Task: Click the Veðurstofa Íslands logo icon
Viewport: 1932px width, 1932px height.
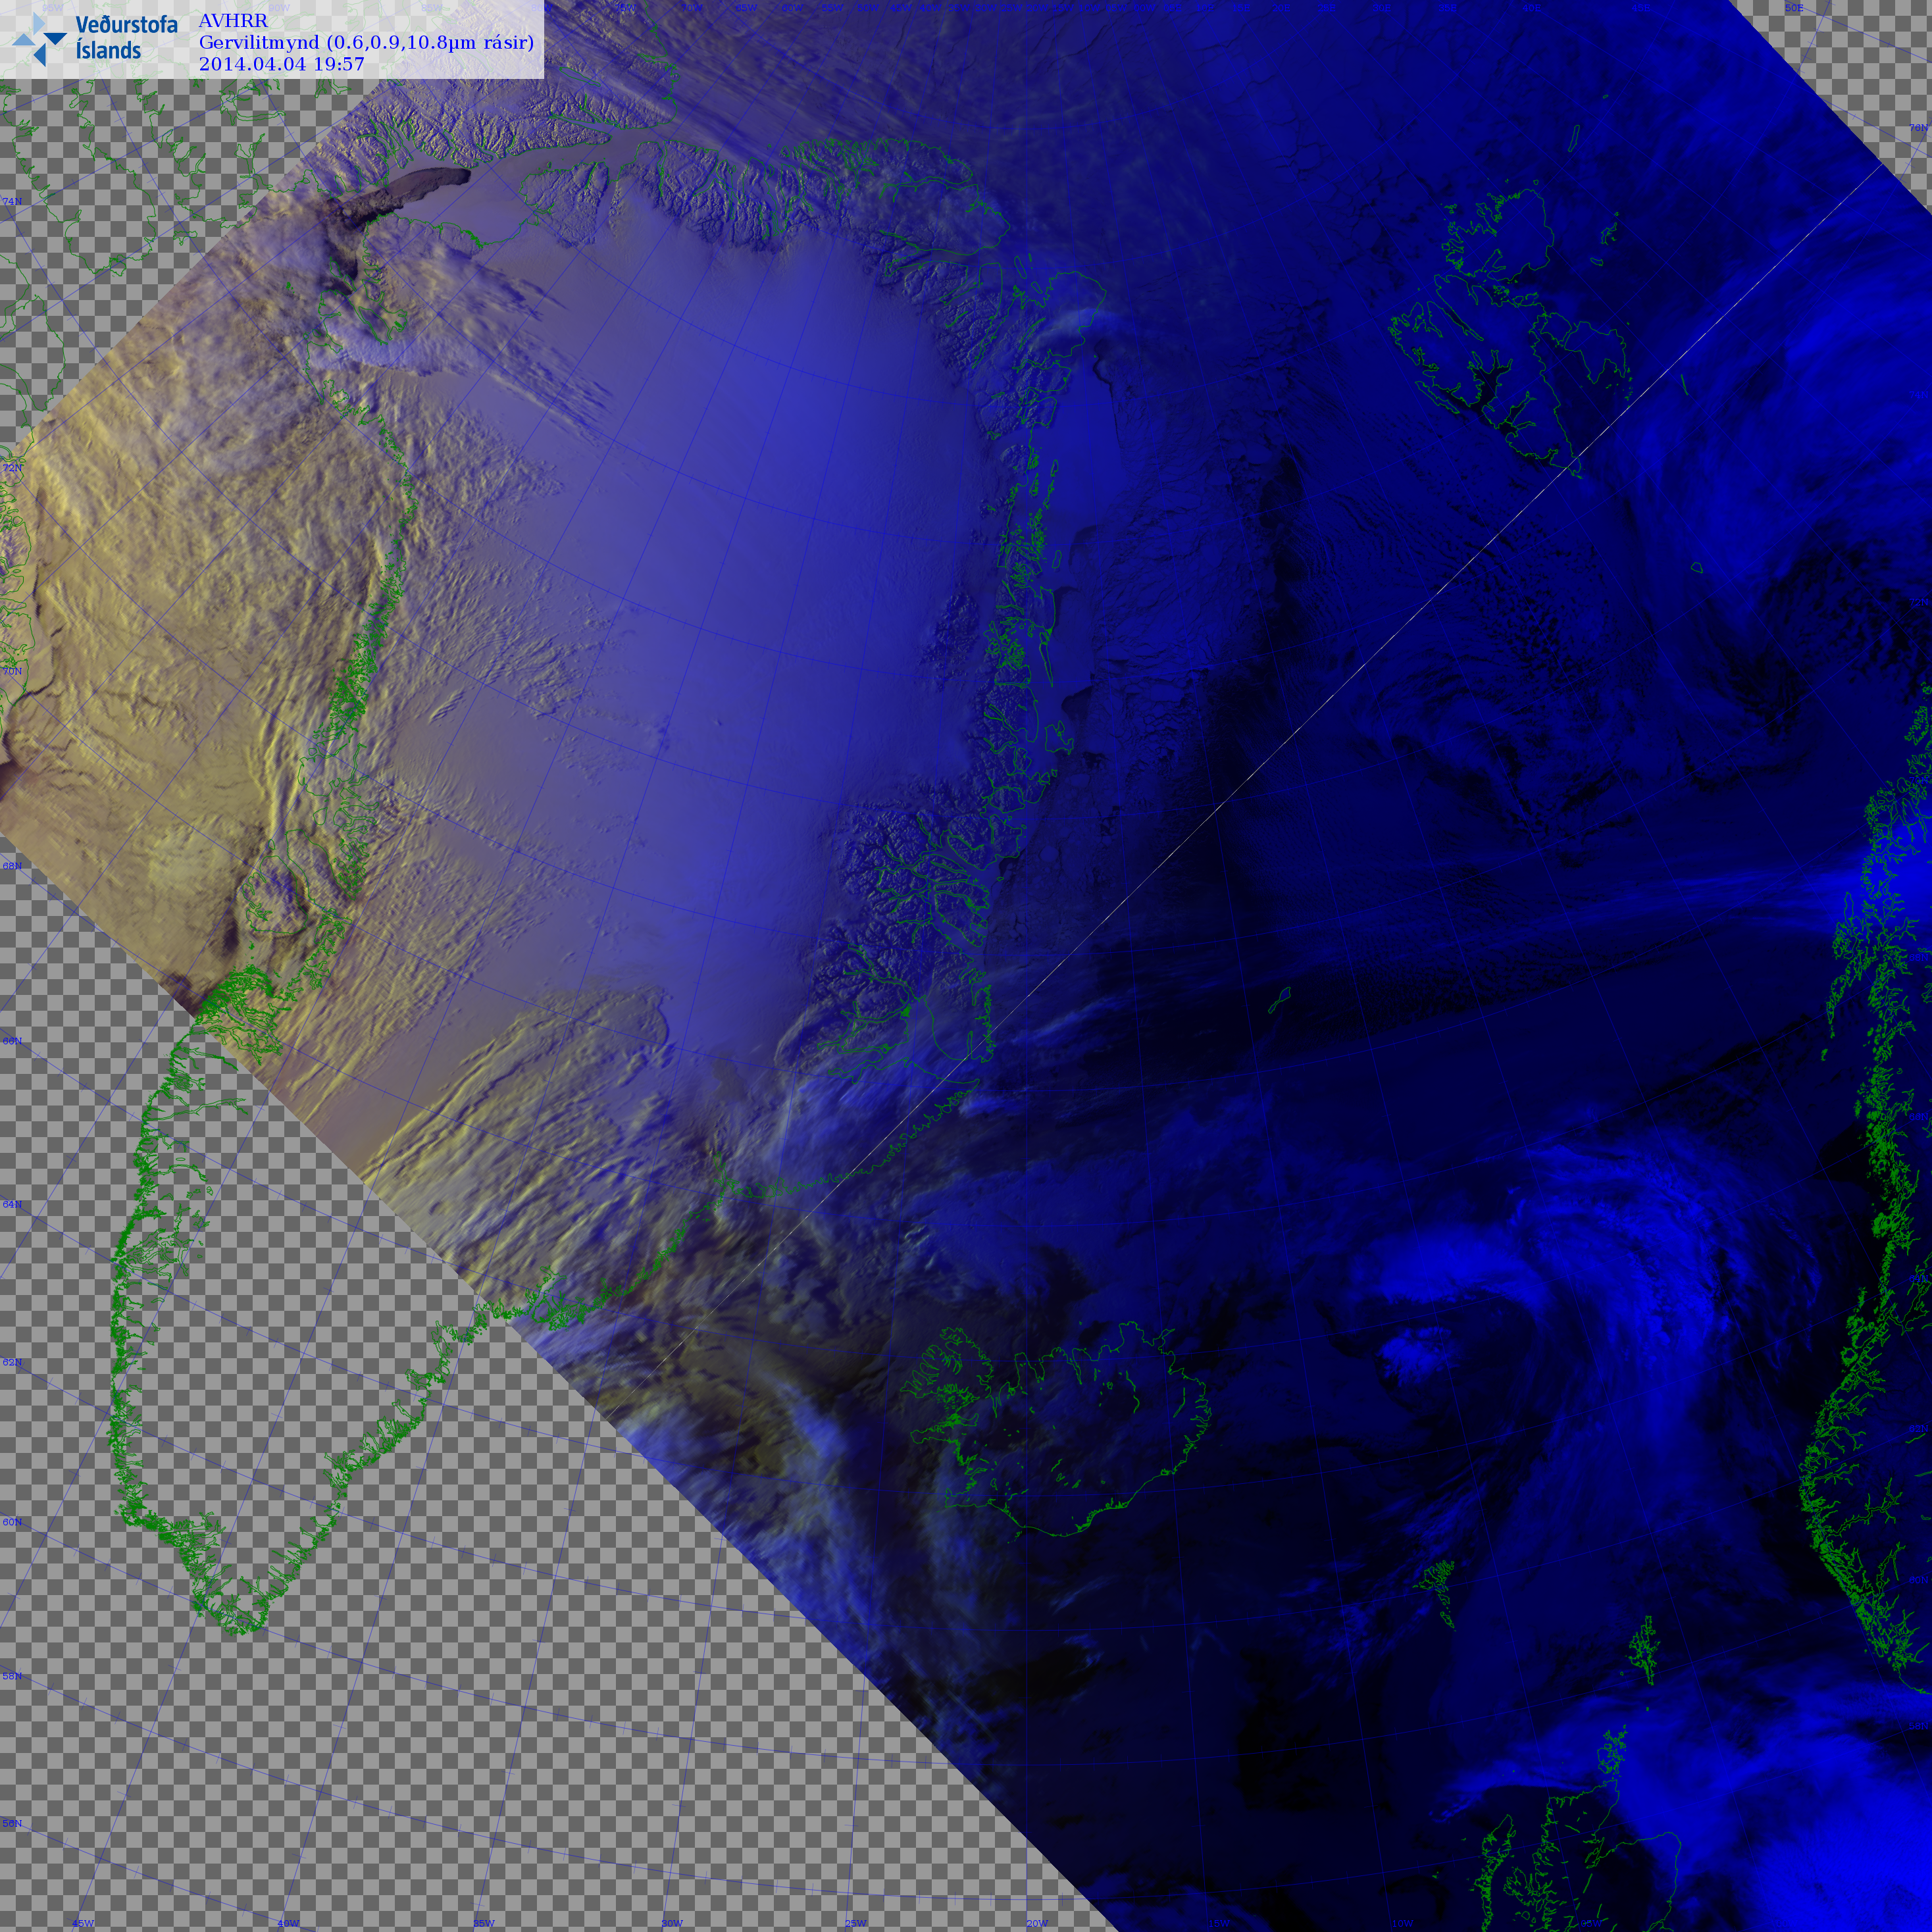Action: click(x=40, y=38)
